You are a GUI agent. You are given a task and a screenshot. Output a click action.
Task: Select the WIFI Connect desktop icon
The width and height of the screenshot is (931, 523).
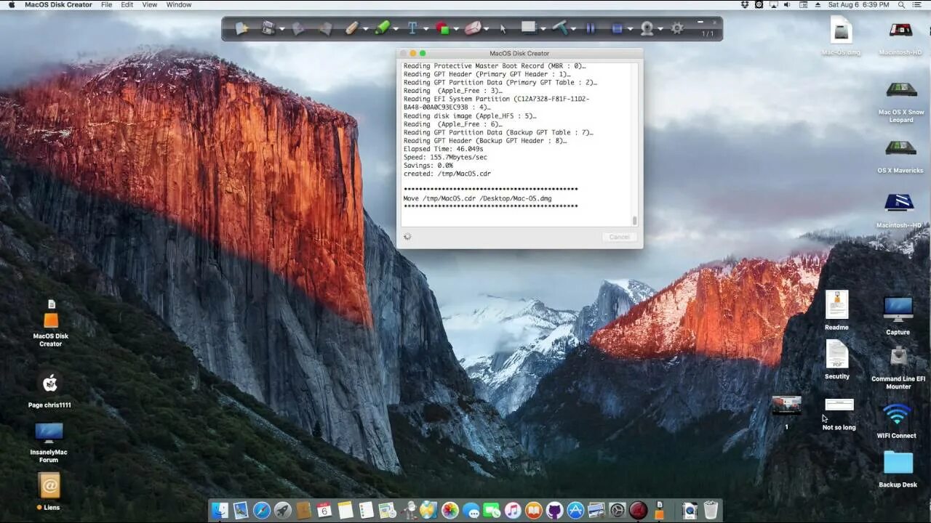(896, 421)
